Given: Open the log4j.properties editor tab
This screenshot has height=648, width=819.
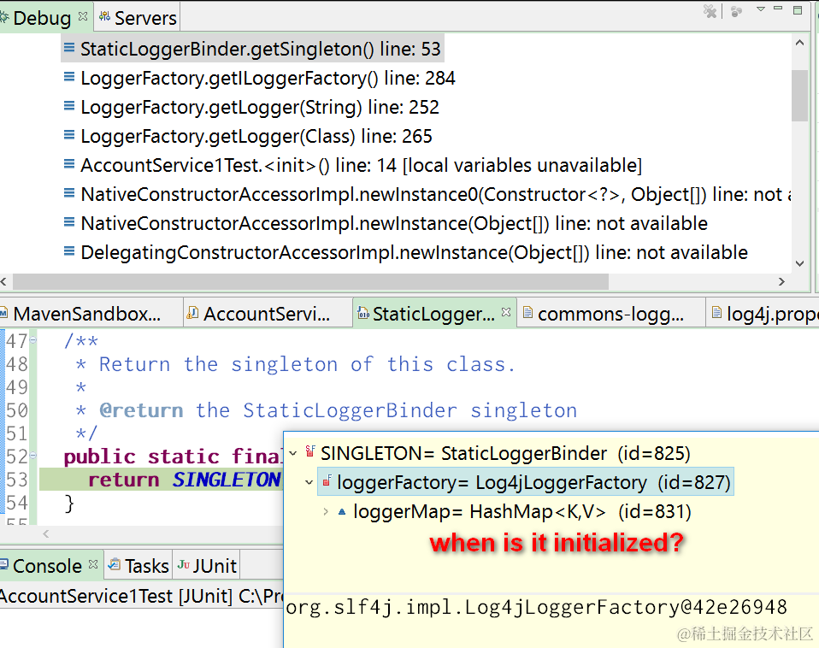Looking at the screenshot, I should coord(763,314).
